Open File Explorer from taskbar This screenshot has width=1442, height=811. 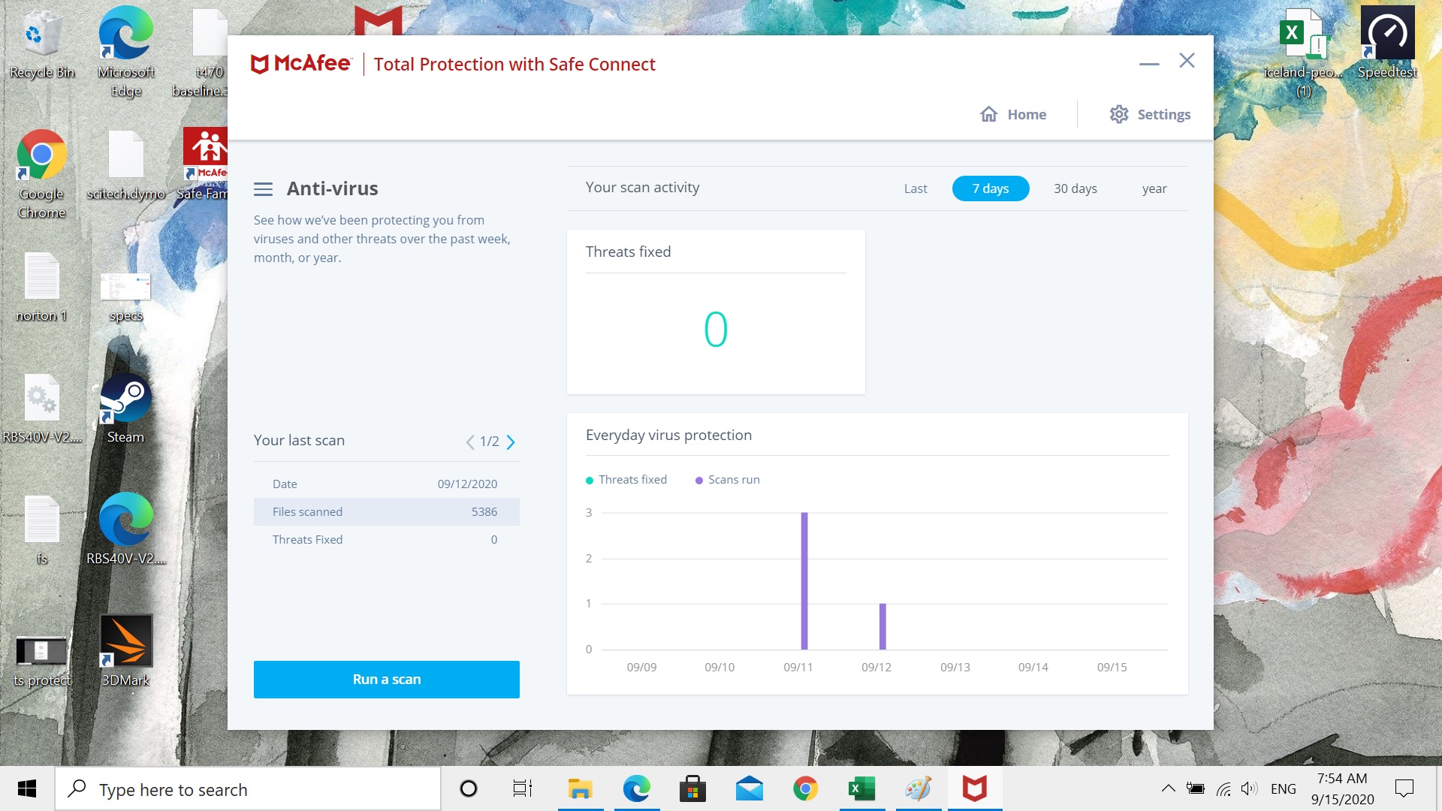click(580, 788)
